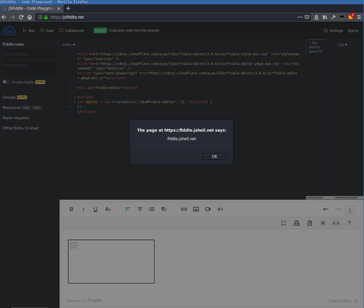Print the editor content
Screen dimensions: 364x308
pos(297,223)
